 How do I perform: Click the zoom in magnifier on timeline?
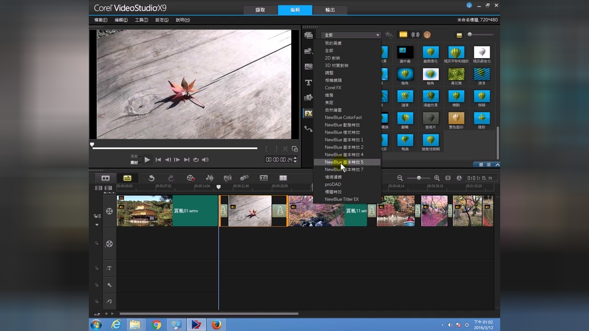pos(437,178)
